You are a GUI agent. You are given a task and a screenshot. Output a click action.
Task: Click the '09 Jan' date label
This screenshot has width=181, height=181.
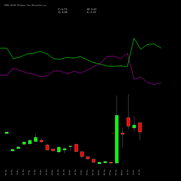[122, 172]
